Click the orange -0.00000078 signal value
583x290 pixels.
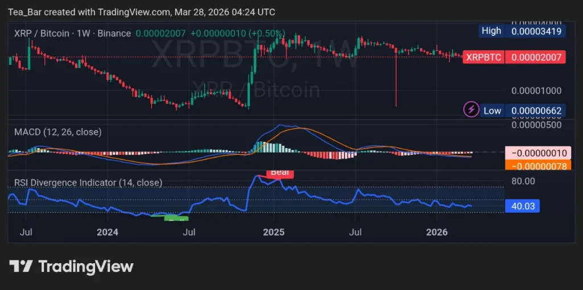tap(538, 165)
